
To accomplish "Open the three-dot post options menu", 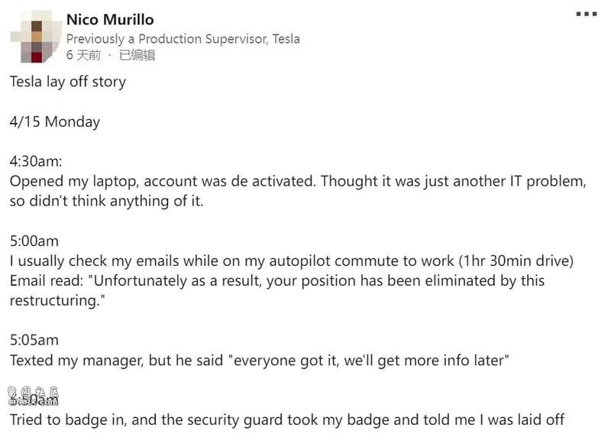I will (x=587, y=14).
